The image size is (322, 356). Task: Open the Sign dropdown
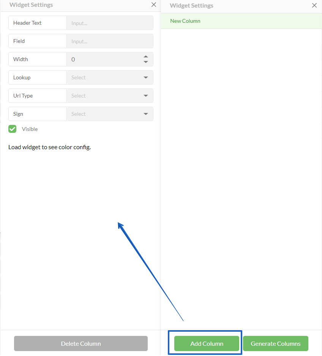pos(110,114)
